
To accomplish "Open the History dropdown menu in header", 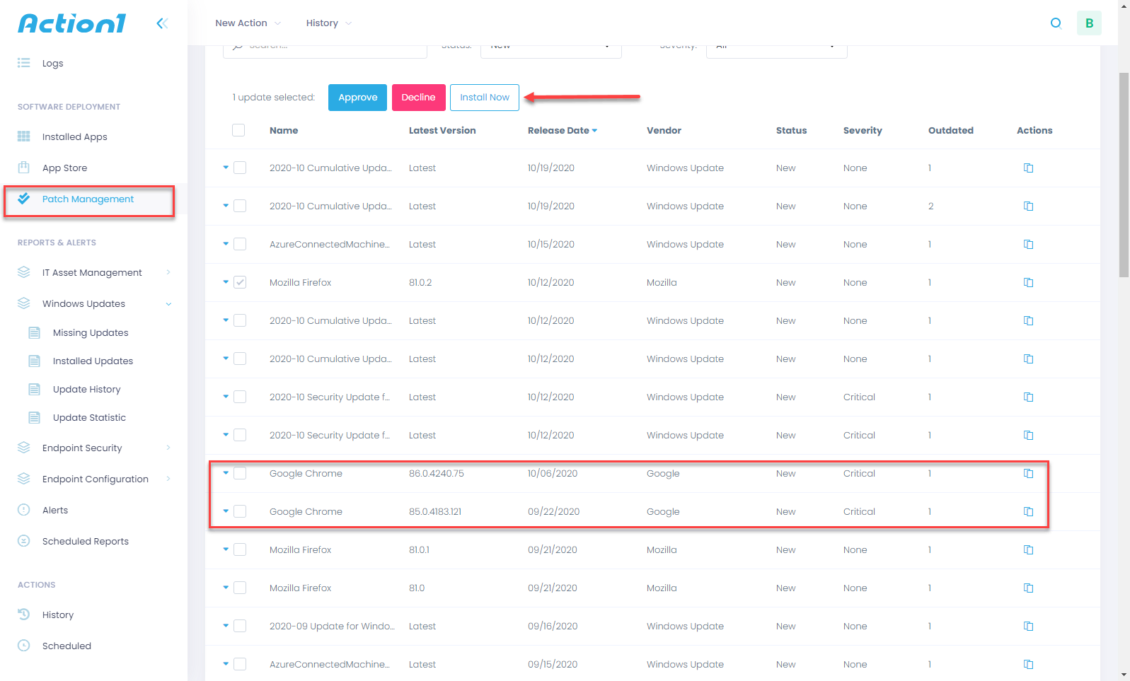I will click(x=328, y=23).
